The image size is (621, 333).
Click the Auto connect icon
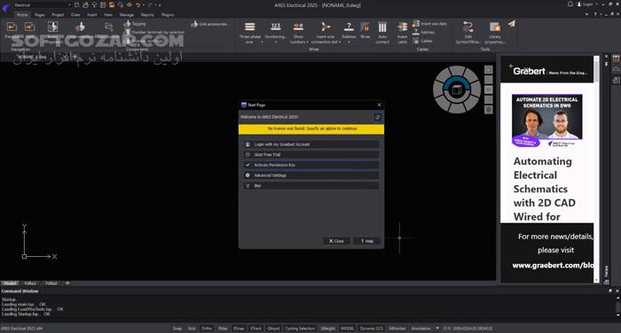(x=382, y=27)
